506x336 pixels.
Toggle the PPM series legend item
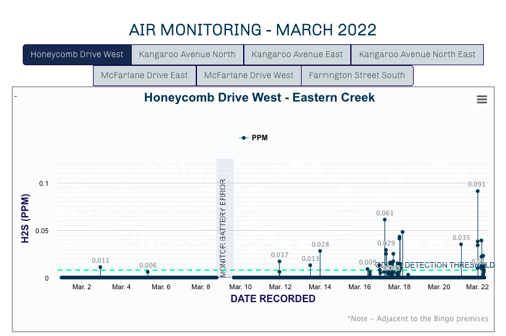tap(254, 138)
